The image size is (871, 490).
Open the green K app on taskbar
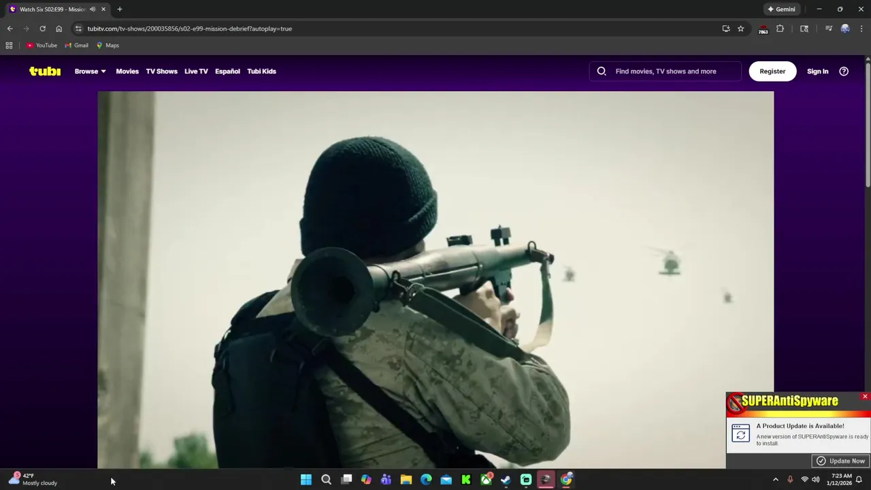tap(466, 480)
